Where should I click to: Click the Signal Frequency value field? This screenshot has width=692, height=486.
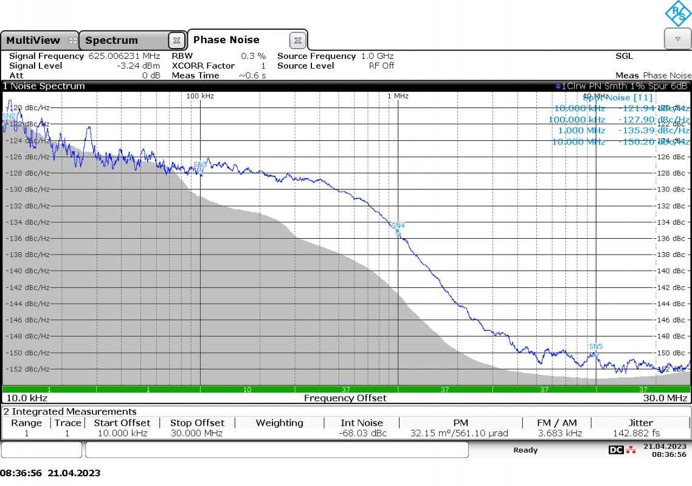(125, 56)
